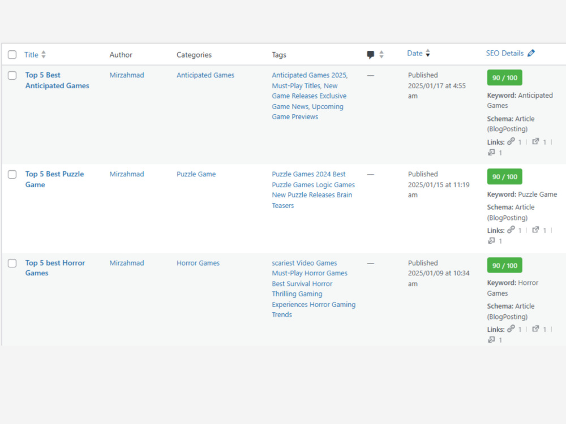
Task: Click published date 2025/01/15 at 11:19 am
Action: point(439,189)
